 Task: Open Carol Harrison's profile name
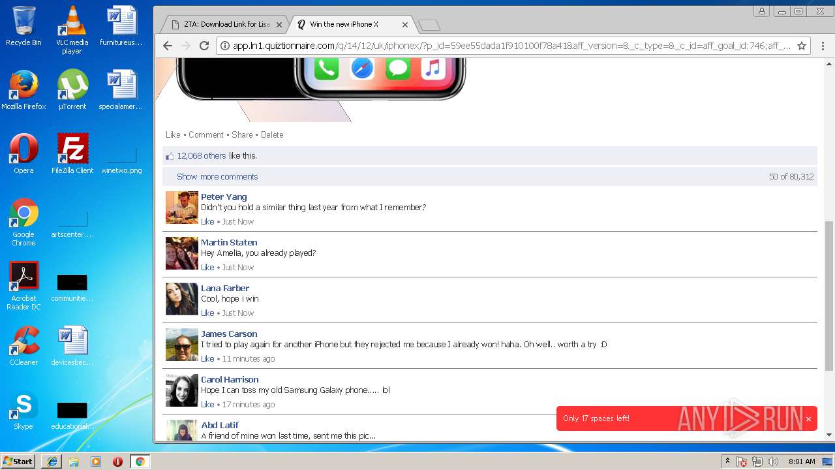[230, 379]
